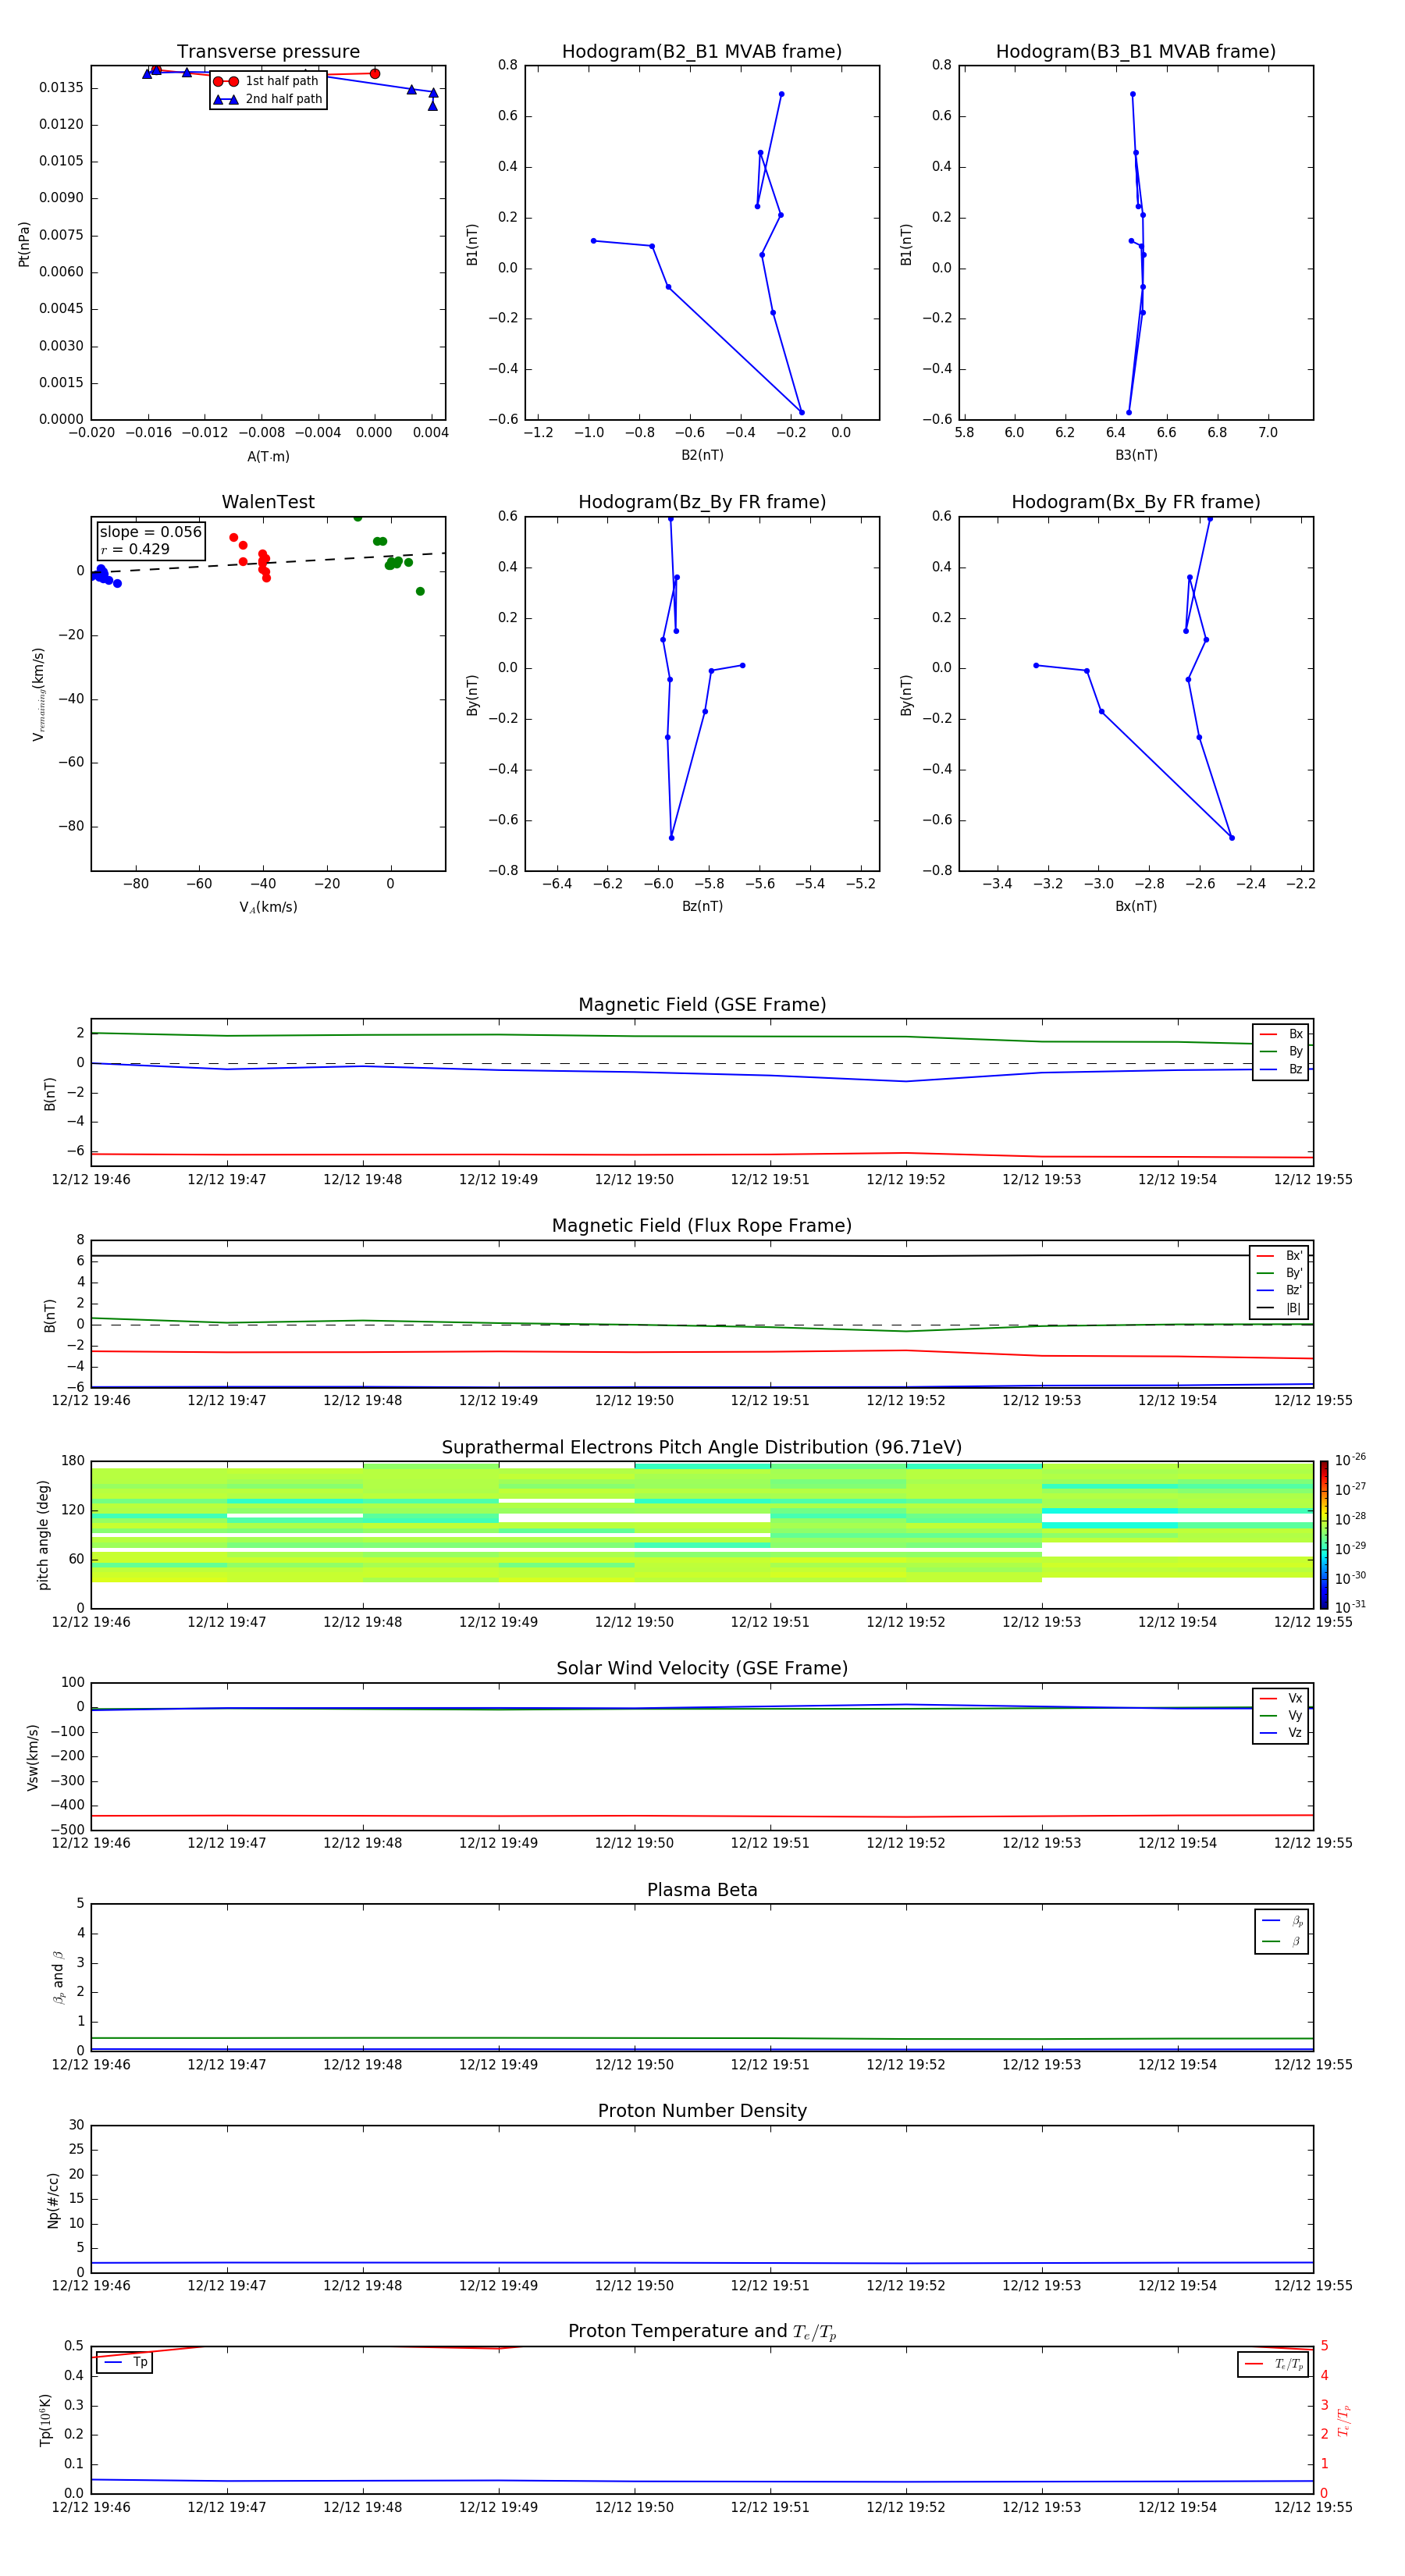This screenshot has height=2576, width=1405.
Task: Click the '1st half path' legend entry
Action: (x=266, y=81)
